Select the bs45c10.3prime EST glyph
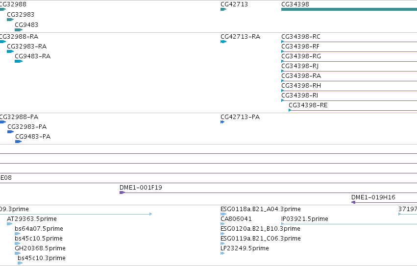The height and width of the screenshot is (266, 417). point(20,263)
